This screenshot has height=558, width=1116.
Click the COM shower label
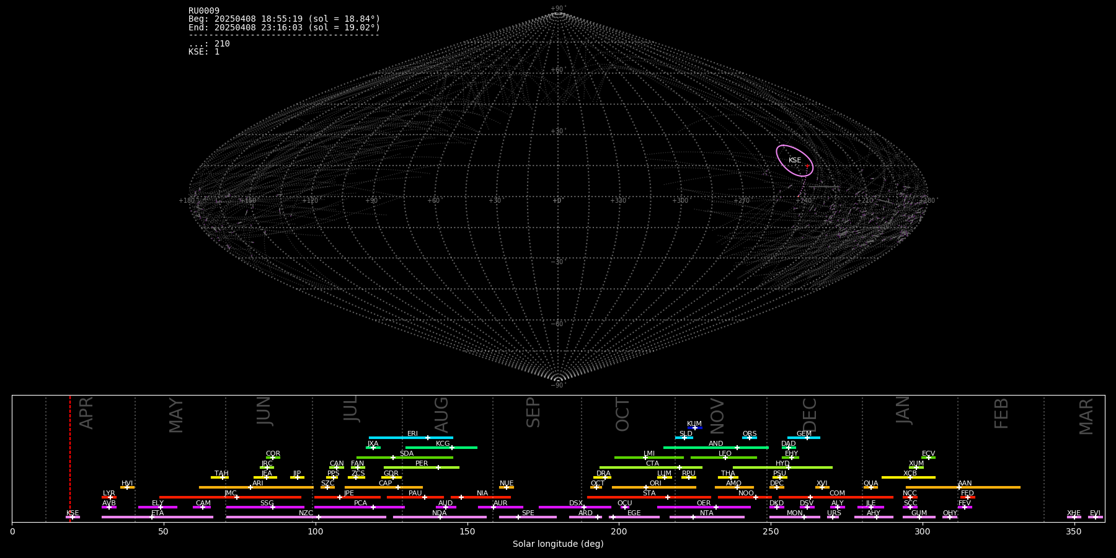pyautogui.click(x=837, y=494)
